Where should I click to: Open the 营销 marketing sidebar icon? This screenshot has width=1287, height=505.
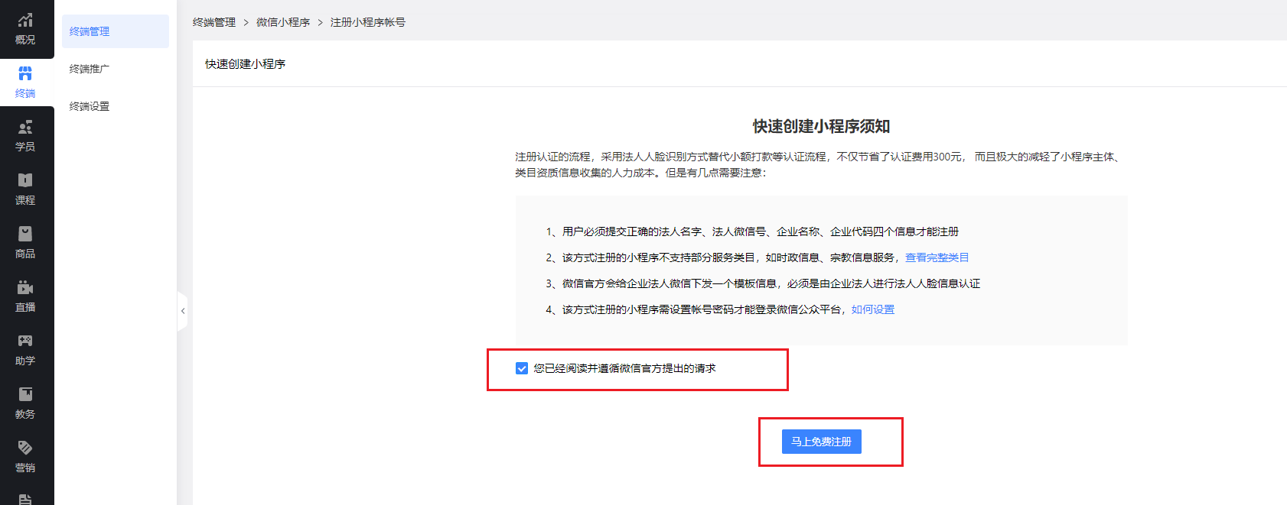(x=25, y=457)
